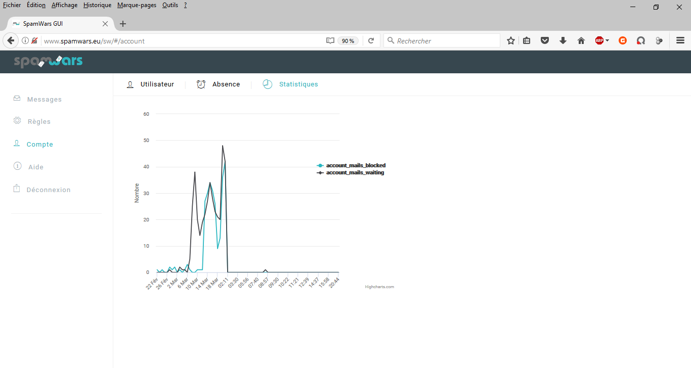The image size is (691, 368).
Task: Save page to Pocket
Action: click(545, 40)
